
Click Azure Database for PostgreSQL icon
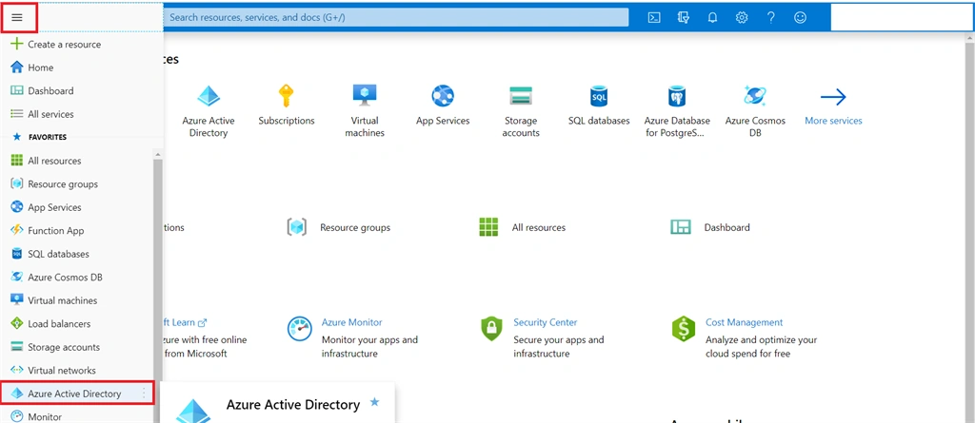[x=677, y=96]
